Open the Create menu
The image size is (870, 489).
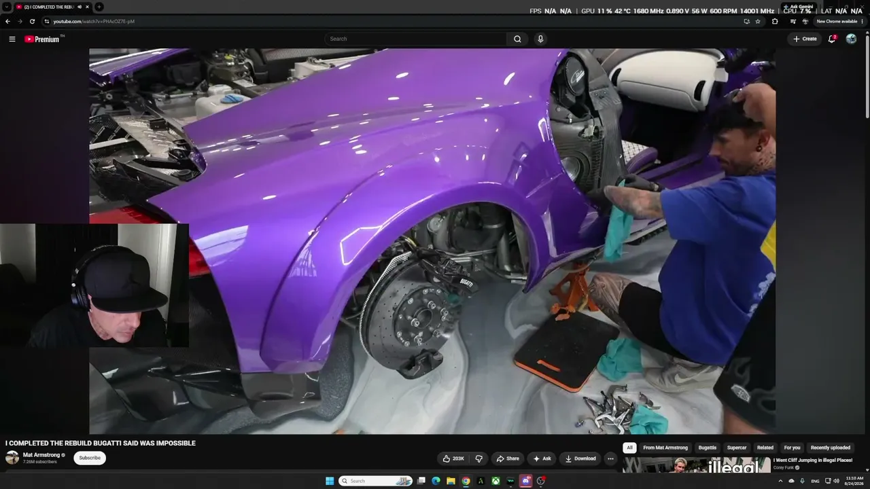coord(805,39)
